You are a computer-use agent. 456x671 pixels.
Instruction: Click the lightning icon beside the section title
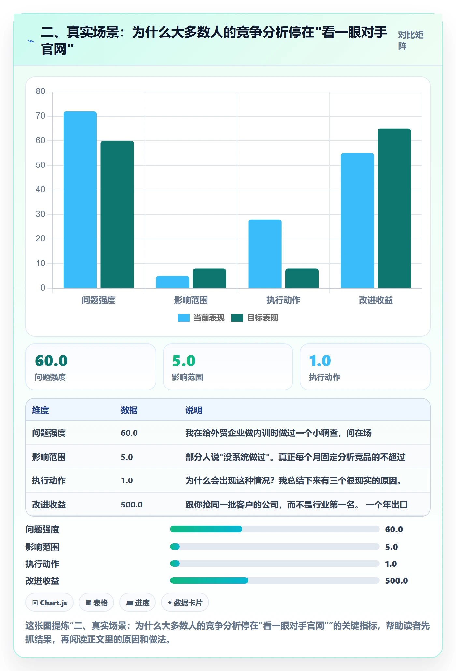pyautogui.click(x=31, y=41)
